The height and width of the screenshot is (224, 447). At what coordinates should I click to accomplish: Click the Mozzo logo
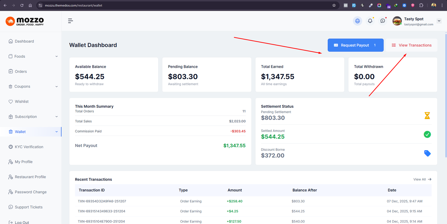[x=25, y=21]
